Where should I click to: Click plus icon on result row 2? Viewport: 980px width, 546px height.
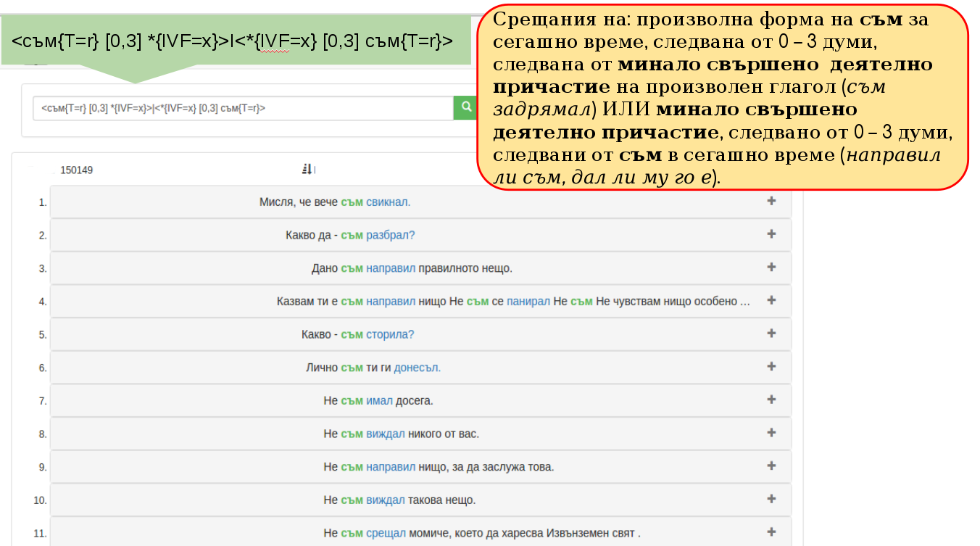point(771,234)
